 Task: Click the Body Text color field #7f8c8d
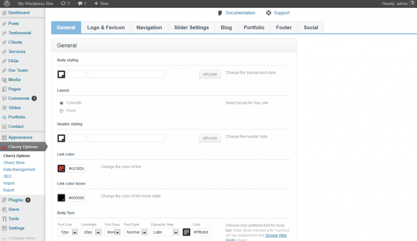click(x=202, y=232)
